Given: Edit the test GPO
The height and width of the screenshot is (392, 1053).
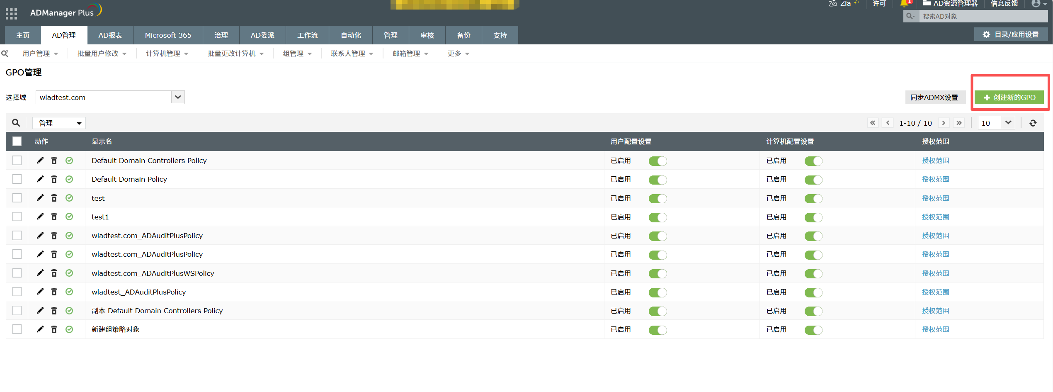Looking at the screenshot, I should click(40, 198).
